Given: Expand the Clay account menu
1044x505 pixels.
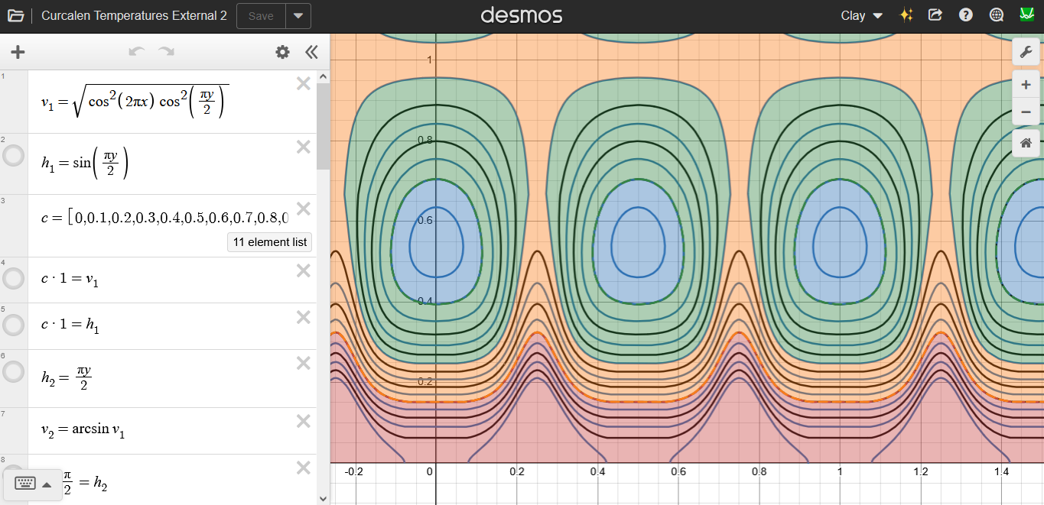Looking at the screenshot, I should (x=861, y=16).
